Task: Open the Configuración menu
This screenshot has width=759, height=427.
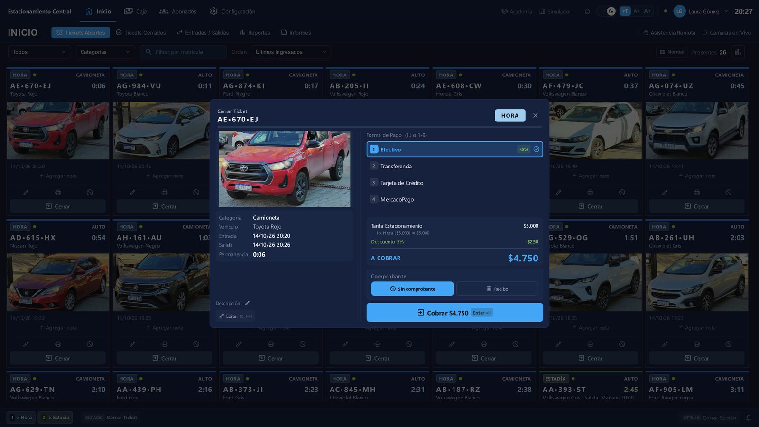Action: [232, 11]
